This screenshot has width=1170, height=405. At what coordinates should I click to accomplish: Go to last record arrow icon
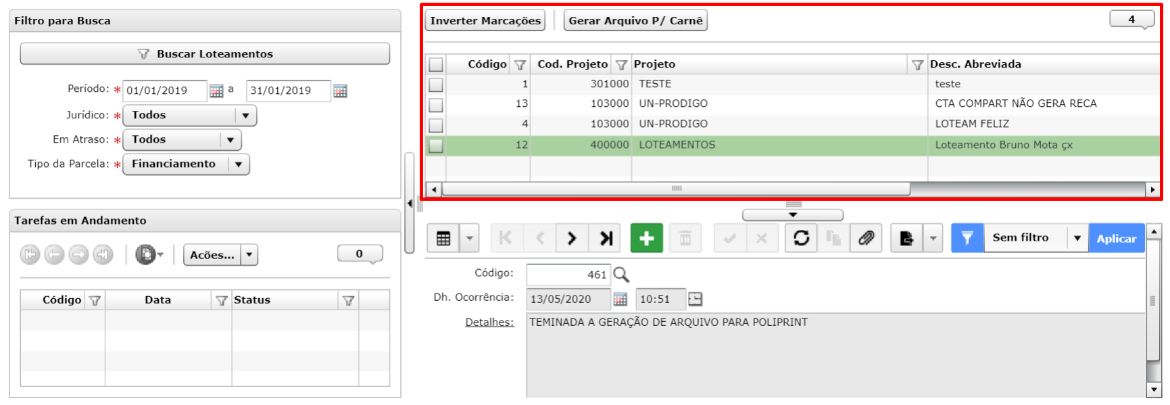[x=606, y=238]
